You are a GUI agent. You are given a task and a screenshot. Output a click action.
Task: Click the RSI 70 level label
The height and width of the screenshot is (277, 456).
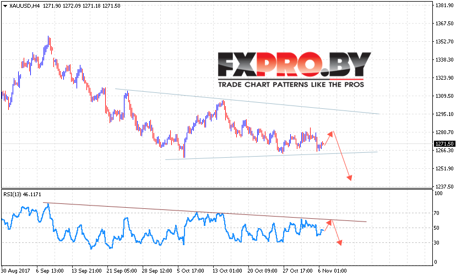coord(436,213)
